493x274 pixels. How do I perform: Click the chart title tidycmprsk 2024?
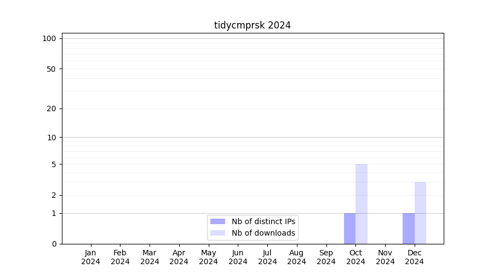click(253, 25)
